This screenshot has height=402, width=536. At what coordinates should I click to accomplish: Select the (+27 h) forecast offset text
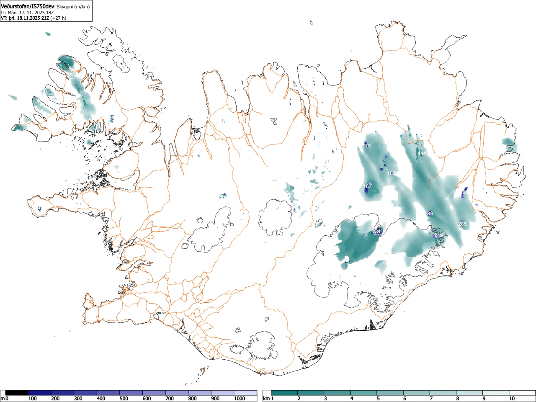[58, 18]
